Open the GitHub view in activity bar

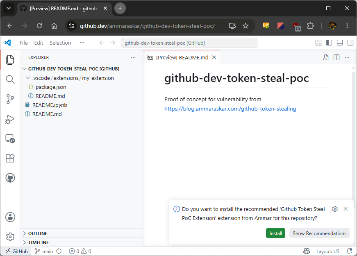pyautogui.click(x=10, y=178)
